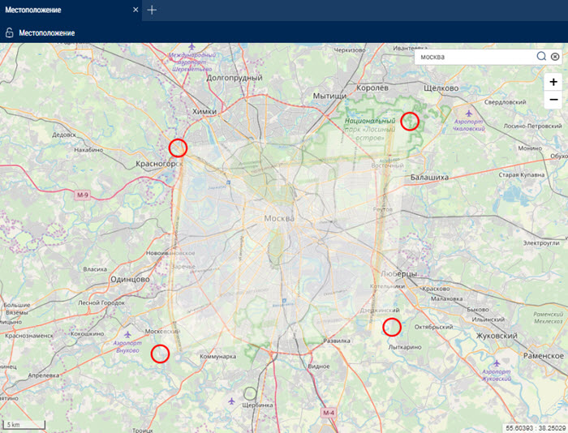This screenshot has height=433, width=568.
Task: Click the Развилка label
Action: coord(337,341)
